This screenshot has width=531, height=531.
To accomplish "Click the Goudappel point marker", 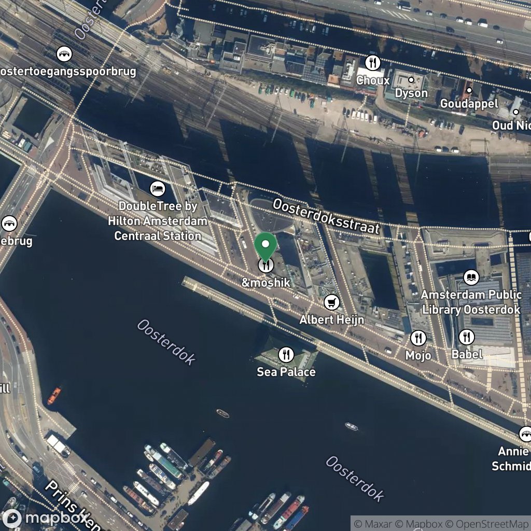I will (469, 90).
